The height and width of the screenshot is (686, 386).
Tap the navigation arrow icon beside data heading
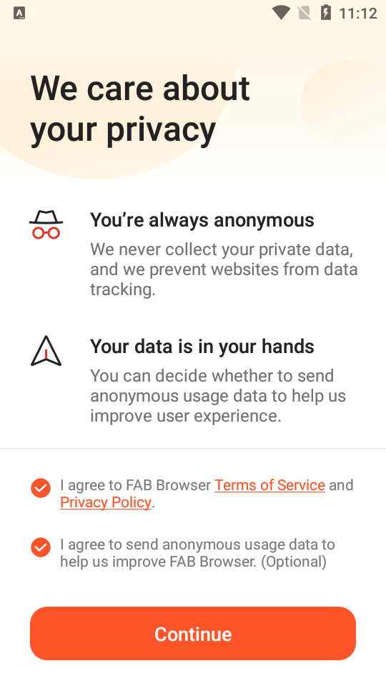(x=46, y=351)
